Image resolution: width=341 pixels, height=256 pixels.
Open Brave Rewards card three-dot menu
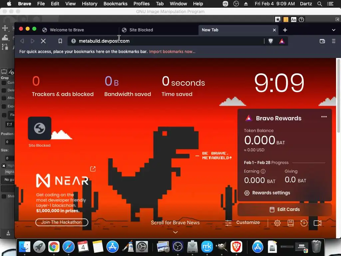[324, 117]
